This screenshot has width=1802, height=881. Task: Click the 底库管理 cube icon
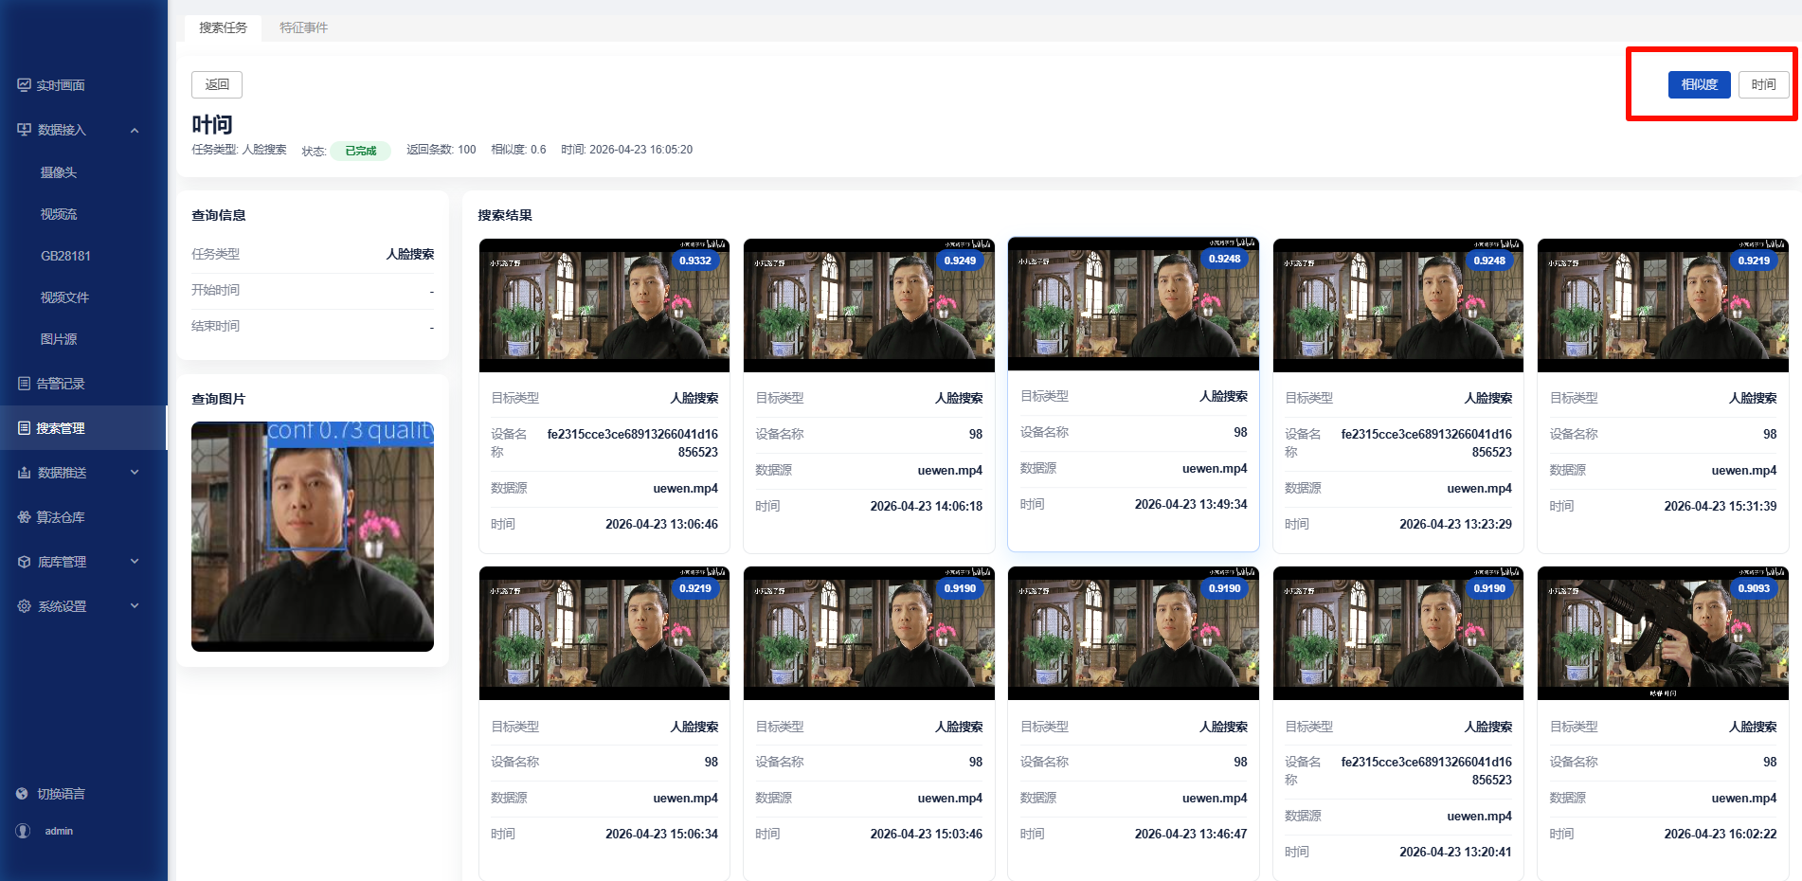[24, 562]
